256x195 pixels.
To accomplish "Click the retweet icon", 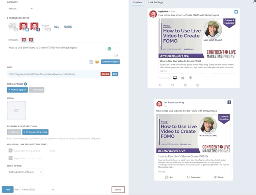I will click(x=172, y=85).
